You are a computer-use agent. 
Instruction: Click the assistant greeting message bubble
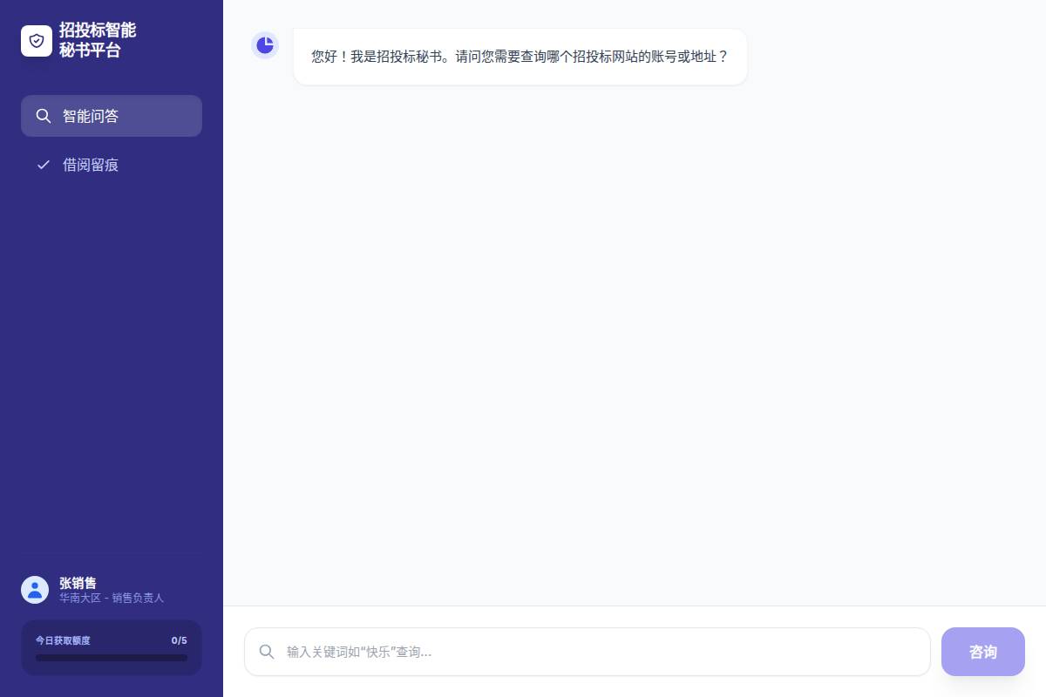click(520, 57)
